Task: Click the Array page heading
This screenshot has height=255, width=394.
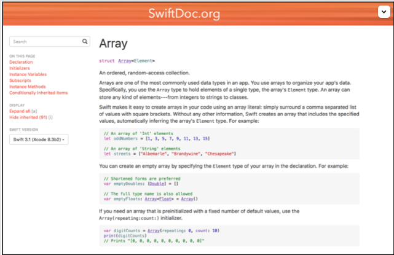Action: (x=113, y=44)
